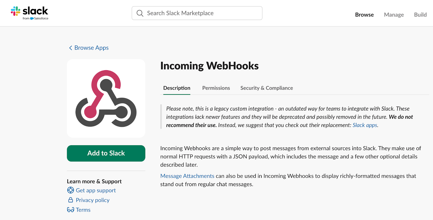Open the Get app support link
Screen dimensions: 433x220
click(x=96, y=190)
